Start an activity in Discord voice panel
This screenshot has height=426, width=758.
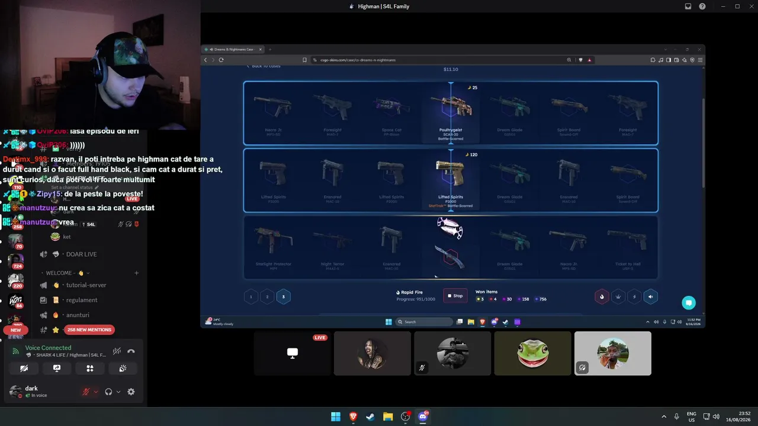pyautogui.click(x=90, y=368)
